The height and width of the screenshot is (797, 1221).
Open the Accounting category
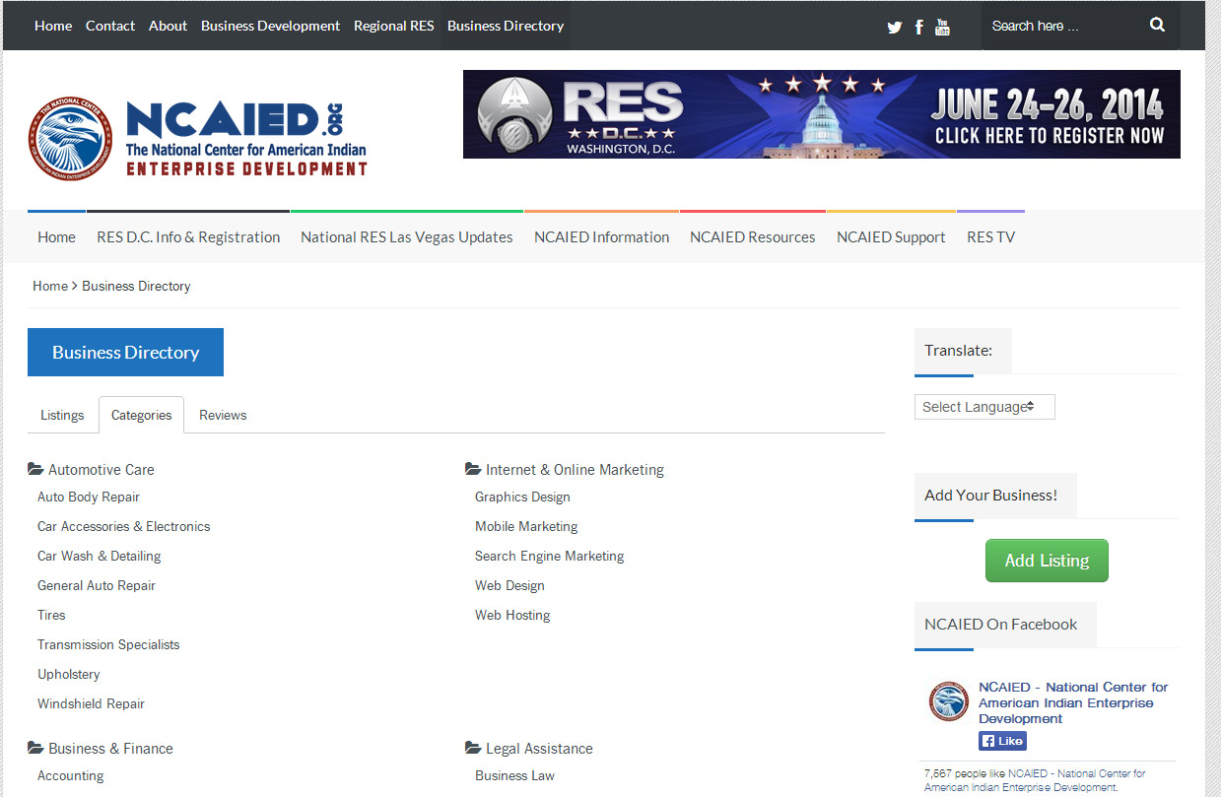[x=70, y=776]
